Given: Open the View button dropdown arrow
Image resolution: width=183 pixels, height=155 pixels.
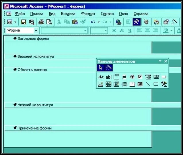Looking at the screenshot, I should click(15, 22).
